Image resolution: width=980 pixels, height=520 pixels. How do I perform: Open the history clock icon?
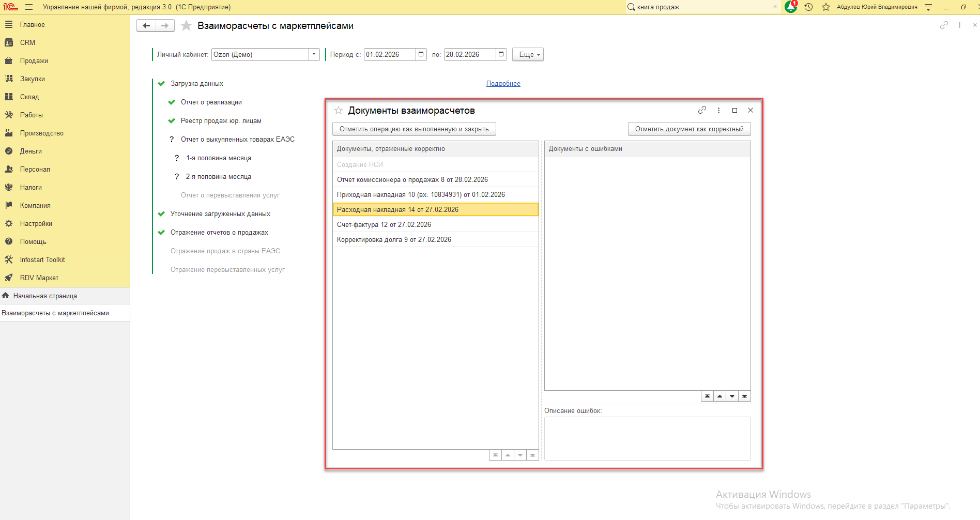pos(808,7)
